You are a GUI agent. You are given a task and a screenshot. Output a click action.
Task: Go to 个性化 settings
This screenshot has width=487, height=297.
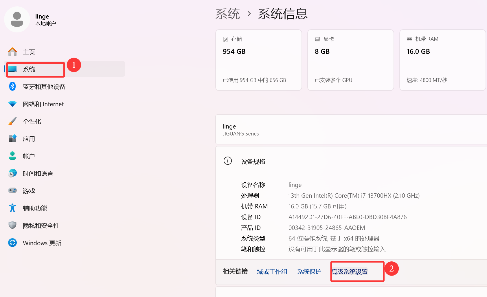tap(64, 121)
